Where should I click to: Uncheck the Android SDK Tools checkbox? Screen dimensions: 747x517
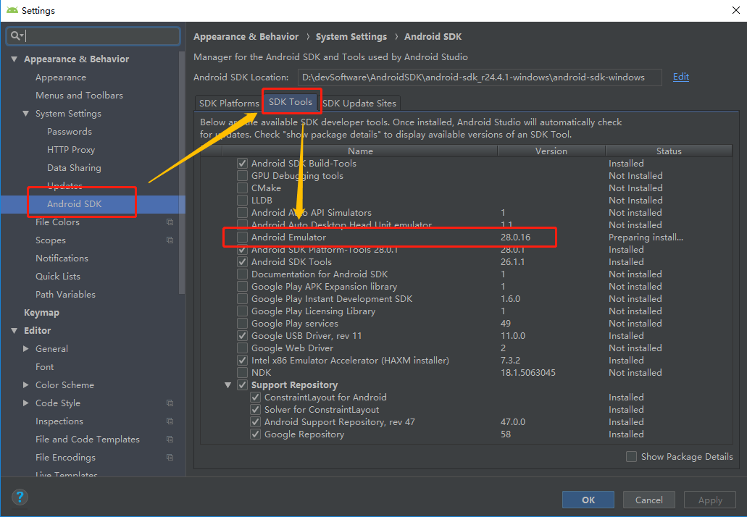(243, 262)
